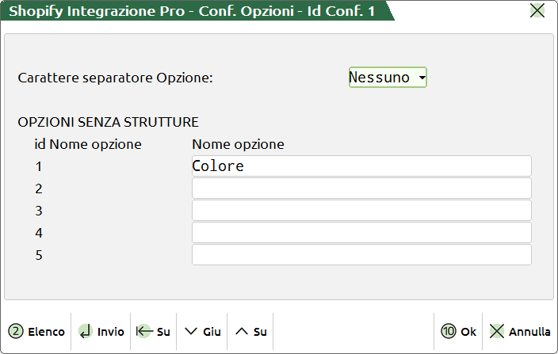Confirm with the circled-10 Ok button
Image resolution: width=558 pixels, height=354 pixels.
(459, 332)
